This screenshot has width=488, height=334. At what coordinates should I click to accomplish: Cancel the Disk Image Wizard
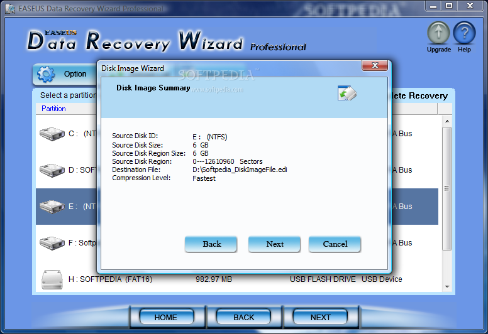pyautogui.click(x=335, y=244)
